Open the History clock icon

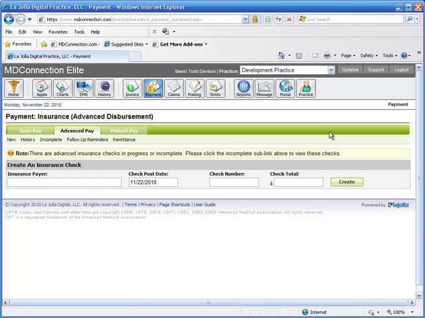(x=104, y=88)
